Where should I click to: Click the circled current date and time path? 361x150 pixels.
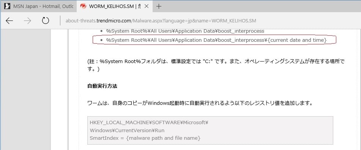(216, 40)
